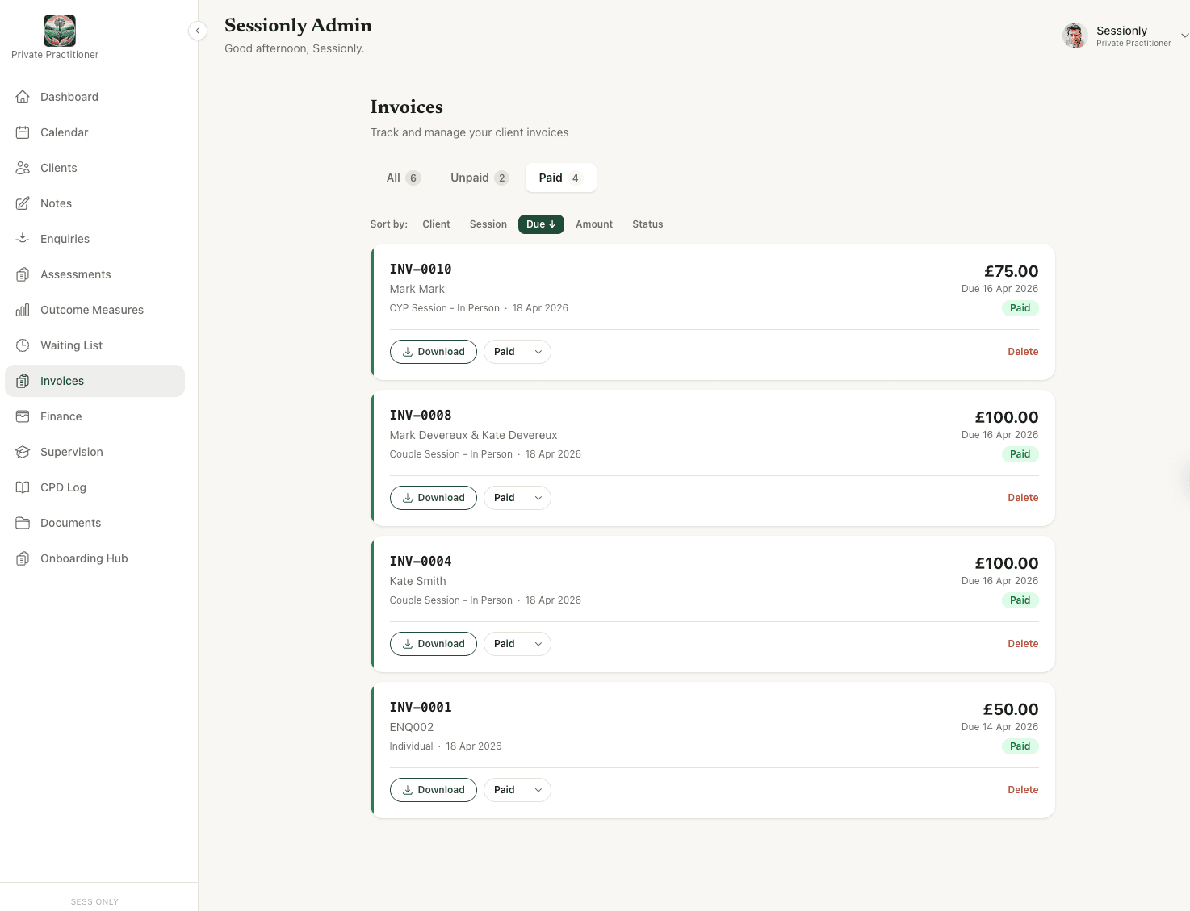
Task: Download invoice INV-0001
Action: [434, 790]
